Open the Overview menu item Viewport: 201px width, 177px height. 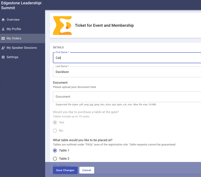pos(13,20)
